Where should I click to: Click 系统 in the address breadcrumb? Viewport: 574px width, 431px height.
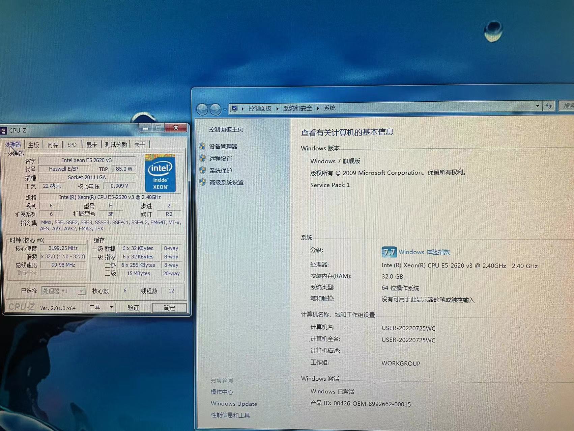coord(329,108)
